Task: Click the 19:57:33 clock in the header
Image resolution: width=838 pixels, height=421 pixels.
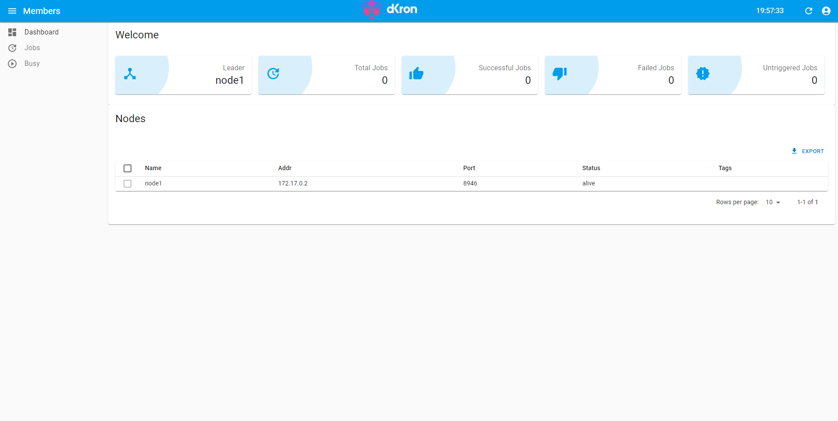Action: click(x=770, y=10)
